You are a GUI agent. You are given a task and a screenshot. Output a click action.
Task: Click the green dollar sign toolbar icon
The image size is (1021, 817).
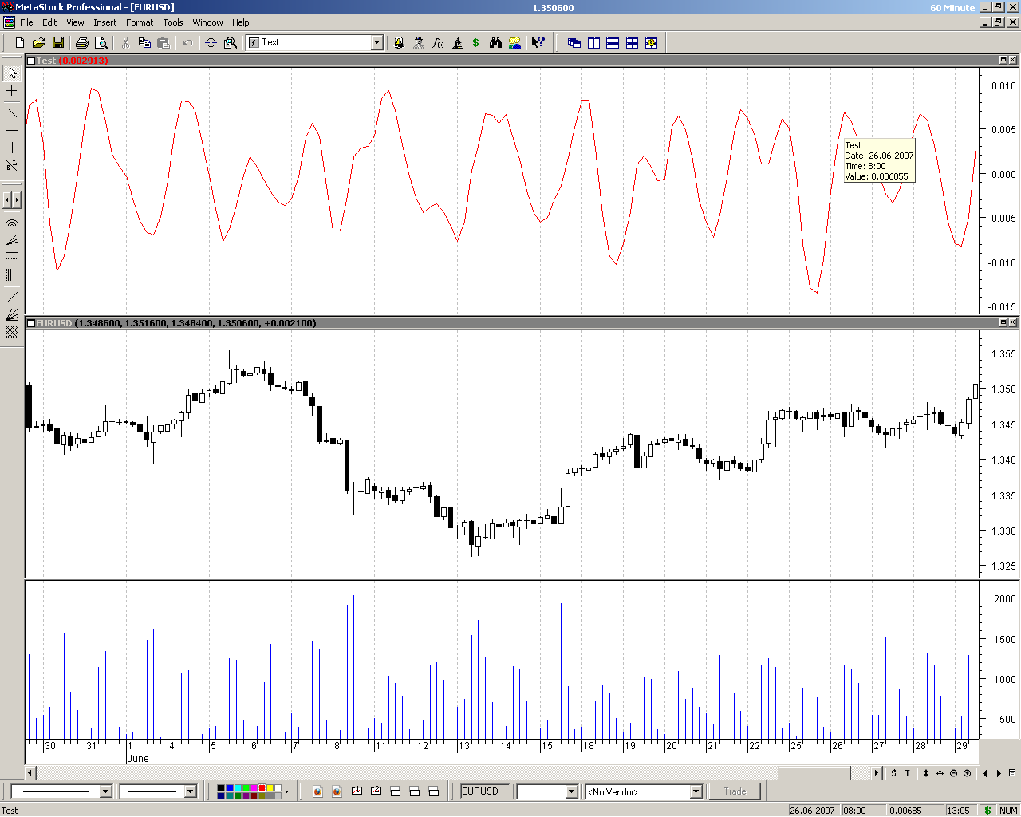pos(476,43)
